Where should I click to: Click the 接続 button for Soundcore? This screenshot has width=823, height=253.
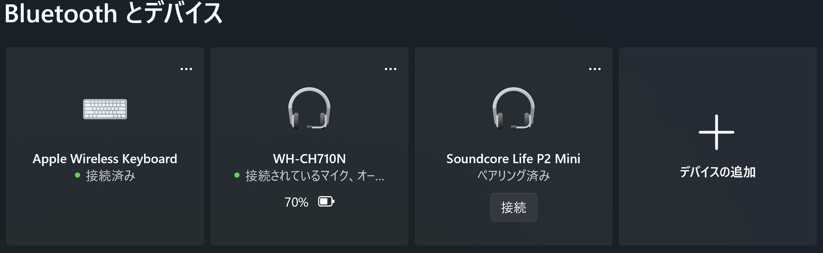pos(514,207)
